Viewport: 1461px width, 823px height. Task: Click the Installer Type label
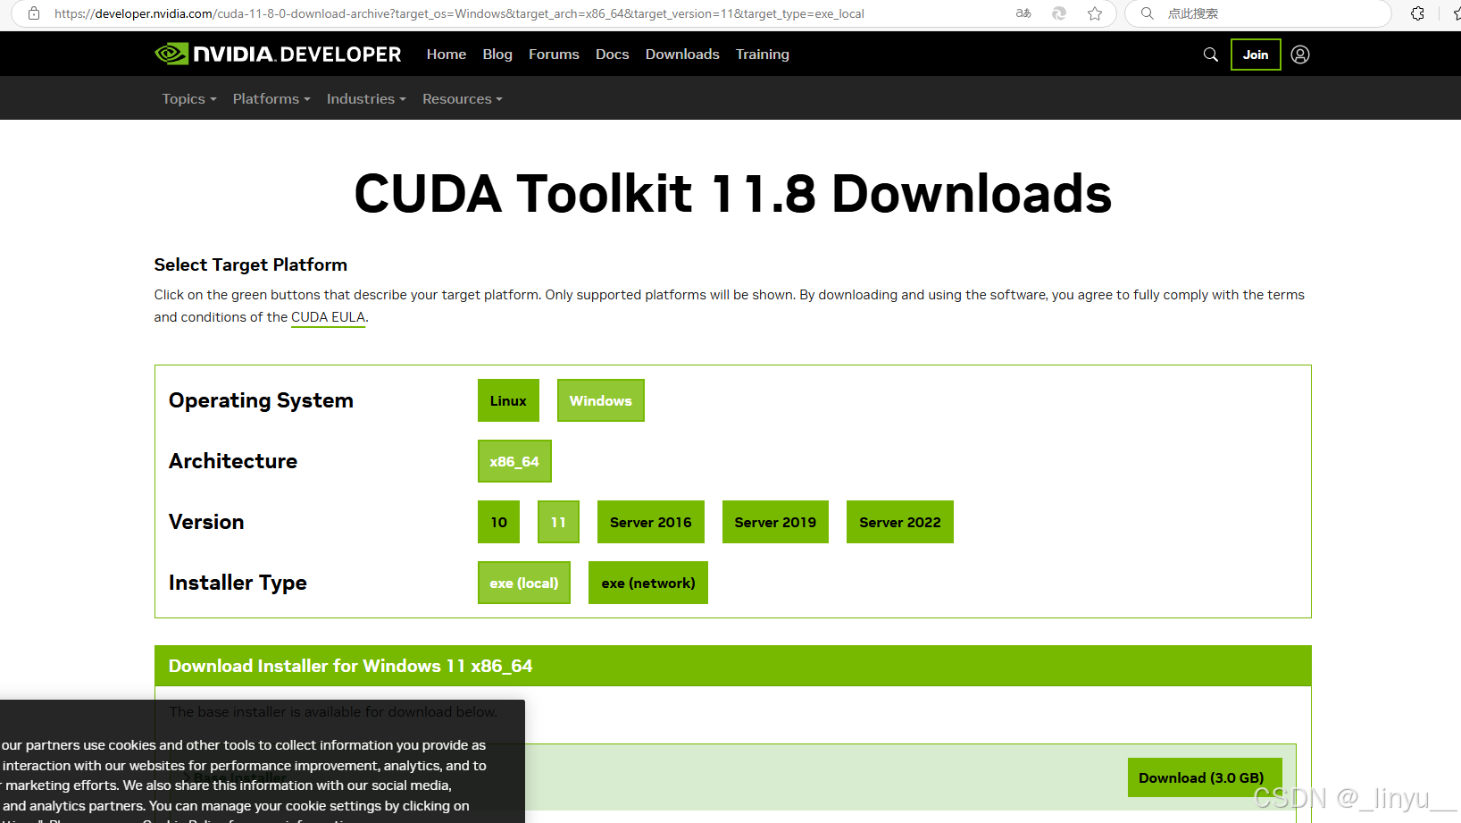tap(238, 583)
